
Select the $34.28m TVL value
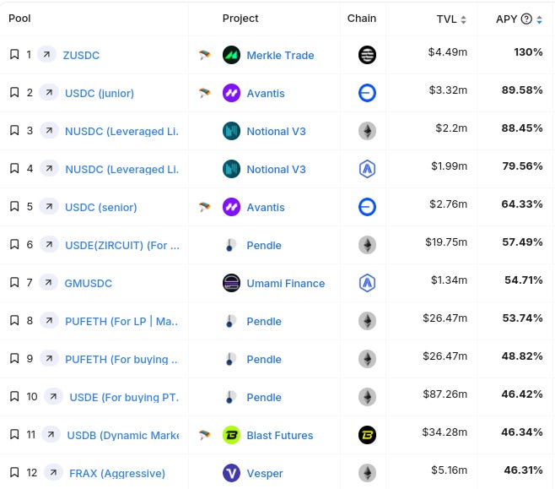coord(445,432)
